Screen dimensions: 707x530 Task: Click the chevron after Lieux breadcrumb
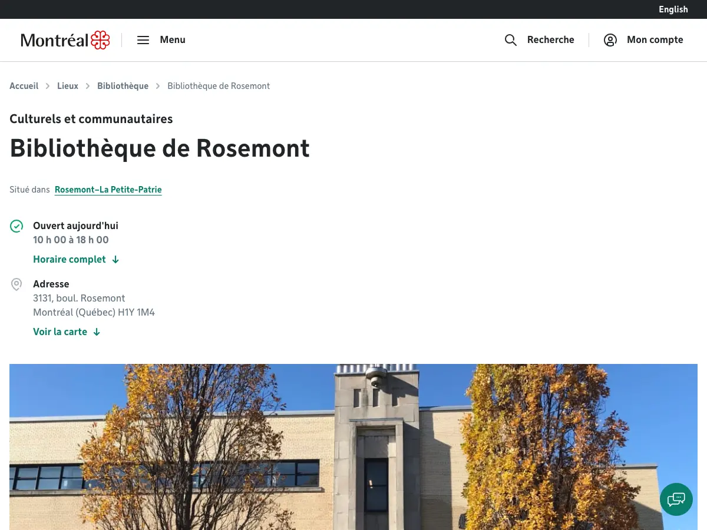[88, 86]
